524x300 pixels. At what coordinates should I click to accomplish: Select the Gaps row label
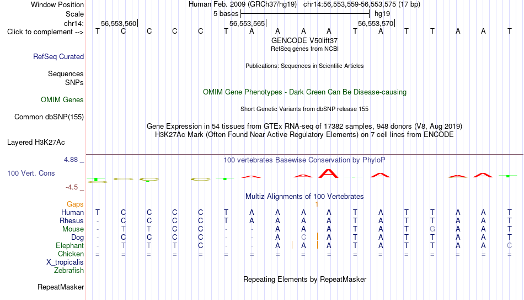click(75, 204)
